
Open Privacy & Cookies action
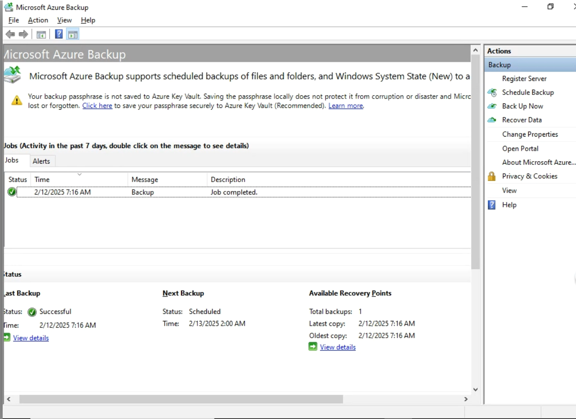pyautogui.click(x=530, y=176)
